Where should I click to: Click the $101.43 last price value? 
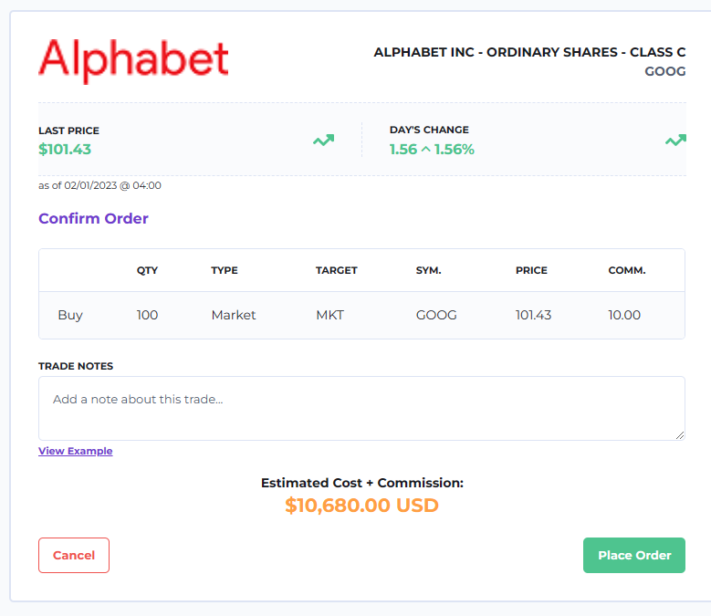65,149
